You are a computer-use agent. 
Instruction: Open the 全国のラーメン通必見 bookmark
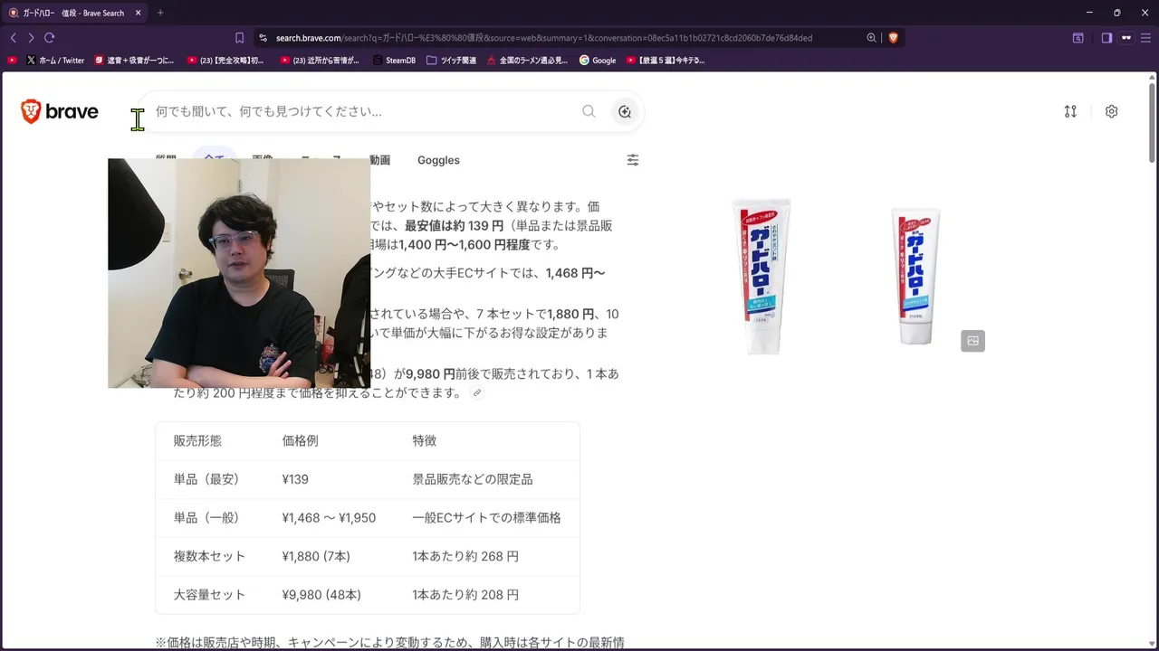pos(528,61)
